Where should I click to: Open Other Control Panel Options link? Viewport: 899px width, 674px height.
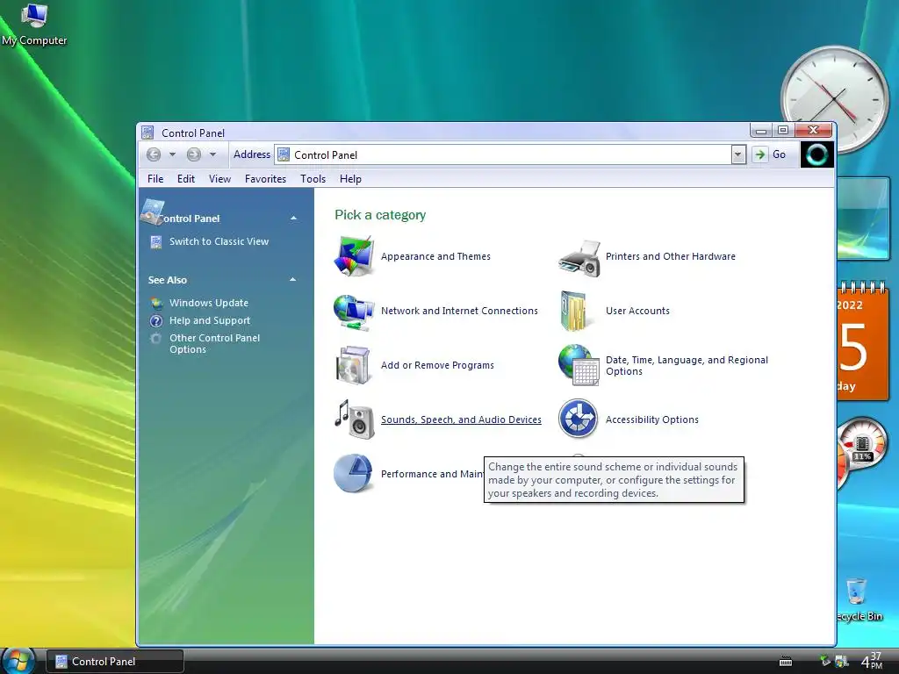click(214, 344)
